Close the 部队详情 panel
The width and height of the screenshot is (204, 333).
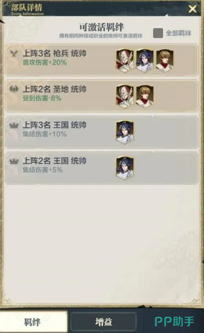(193, 9)
